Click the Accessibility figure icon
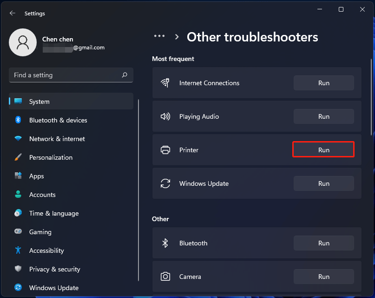 [x=18, y=250]
